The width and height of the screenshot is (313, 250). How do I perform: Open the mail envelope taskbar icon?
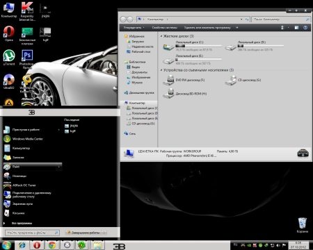pyautogui.click(x=67, y=245)
